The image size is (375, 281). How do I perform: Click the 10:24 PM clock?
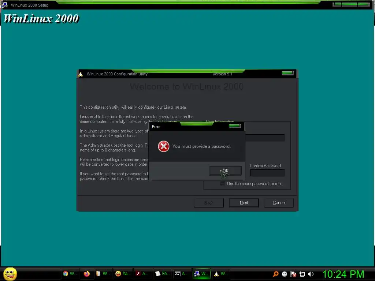click(343, 274)
